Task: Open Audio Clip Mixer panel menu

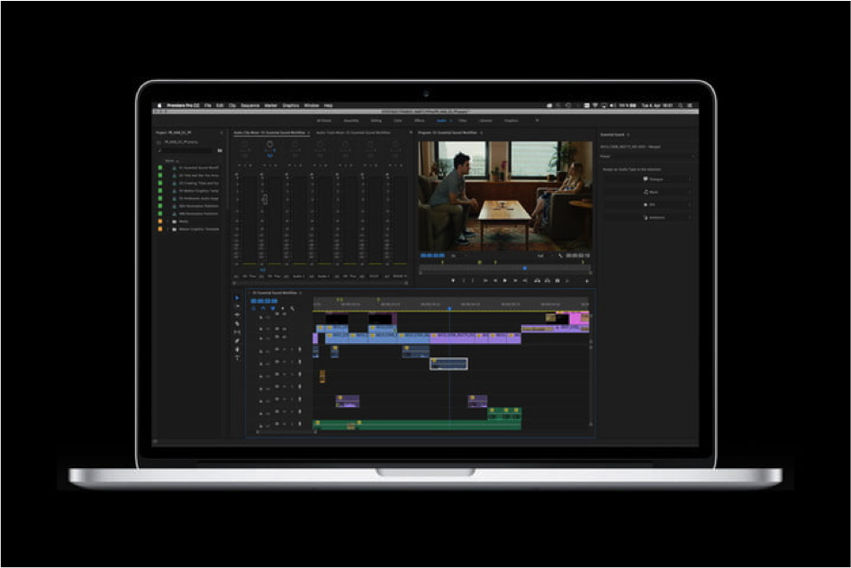Action: pos(309,132)
